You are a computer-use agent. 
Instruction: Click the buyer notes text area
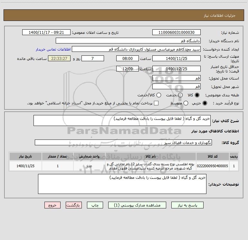pos(122,184)
